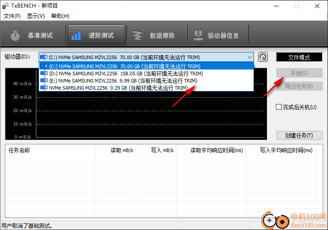Click the 用户取消了基础测试 status bar text

coord(27,226)
